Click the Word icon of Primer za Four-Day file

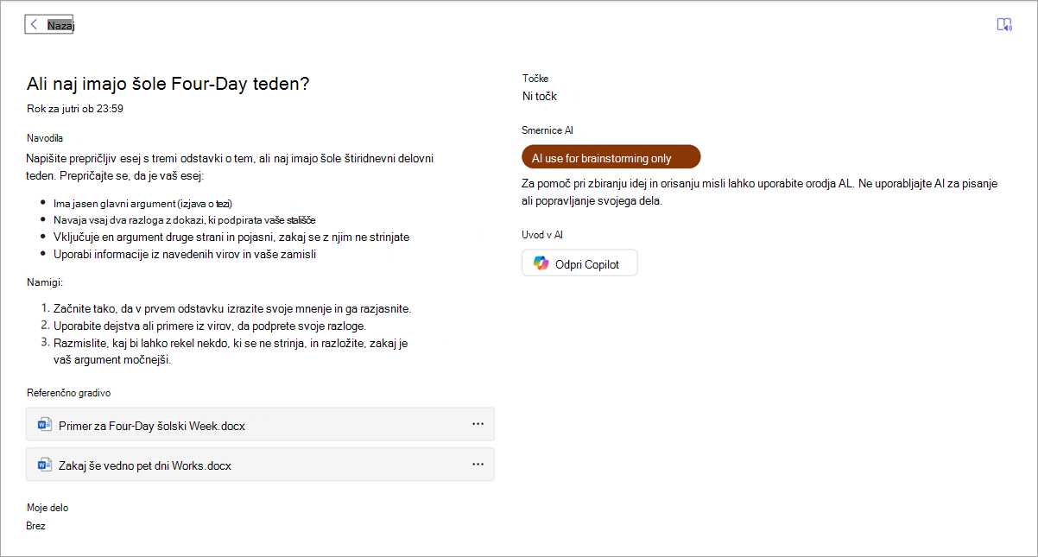tap(45, 424)
